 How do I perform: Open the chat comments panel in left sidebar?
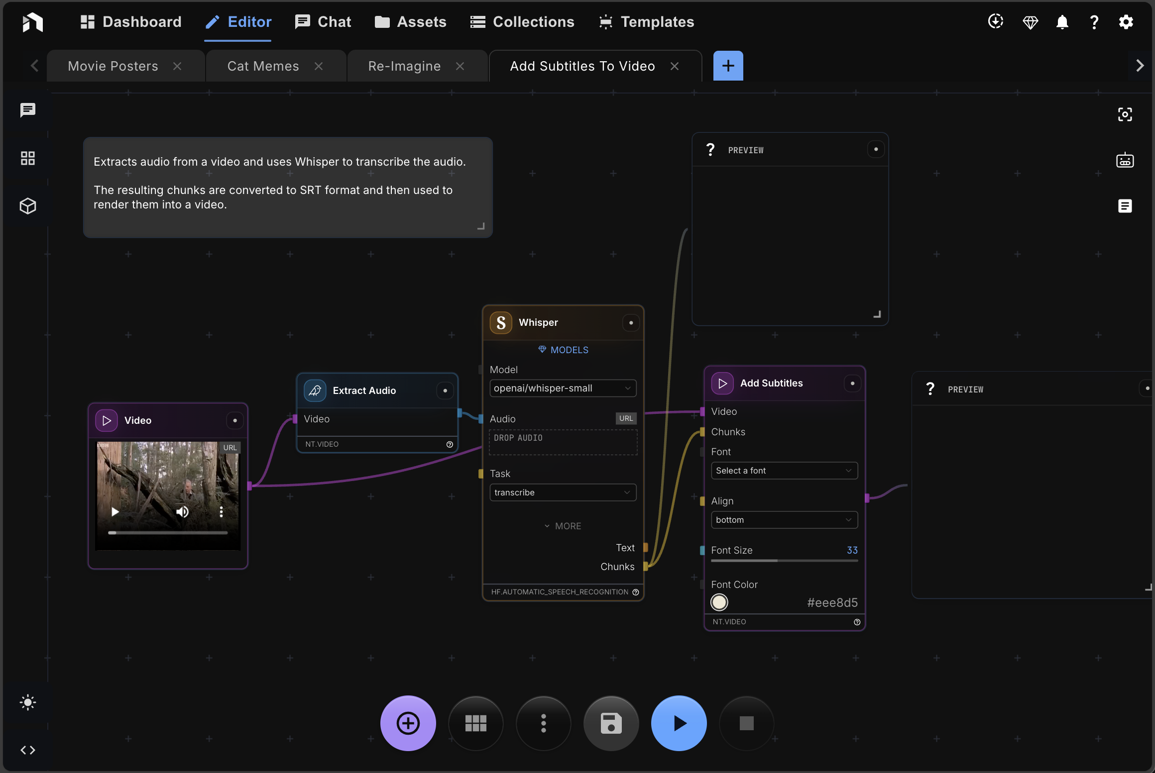(x=27, y=110)
